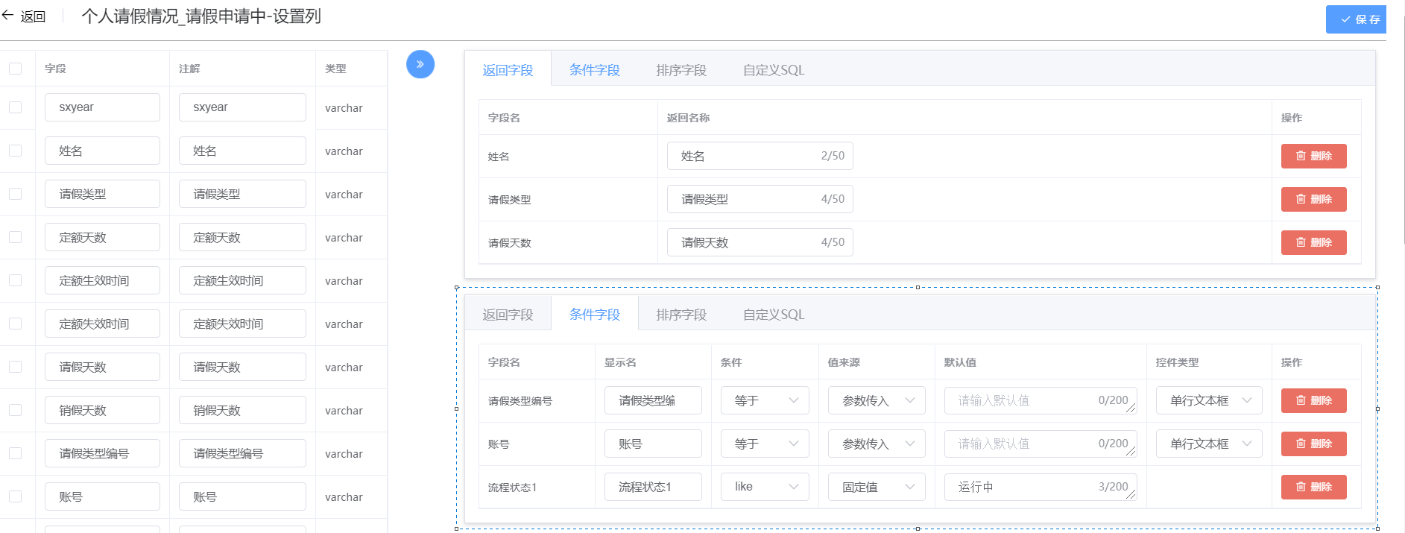
Task: Click the 保存 save button
Action: [x=1355, y=19]
